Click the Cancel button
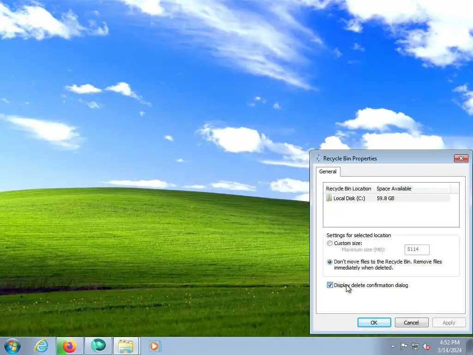 pos(412,323)
